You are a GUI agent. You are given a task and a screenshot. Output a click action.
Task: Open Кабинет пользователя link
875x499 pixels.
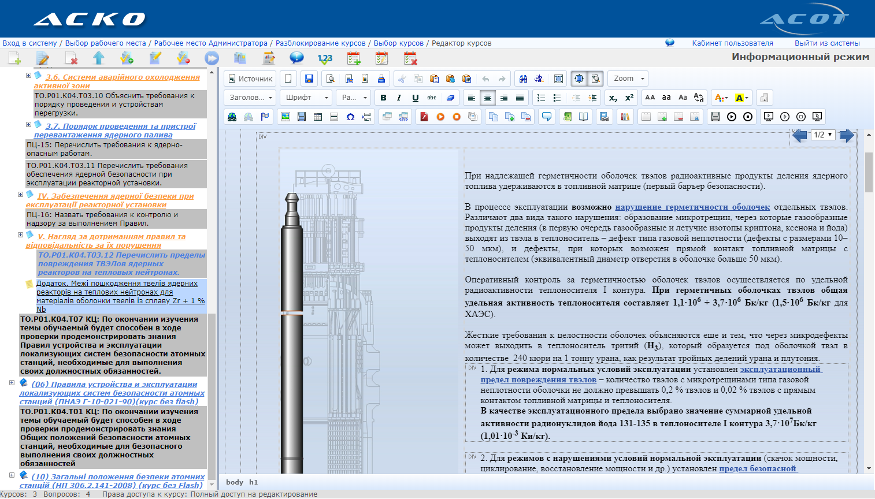click(732, 43)
